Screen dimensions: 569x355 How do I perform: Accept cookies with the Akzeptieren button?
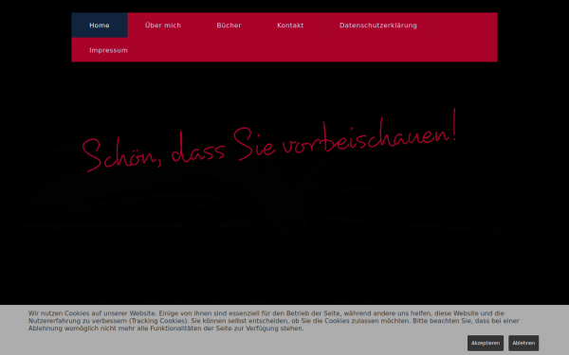coord(486,343)
